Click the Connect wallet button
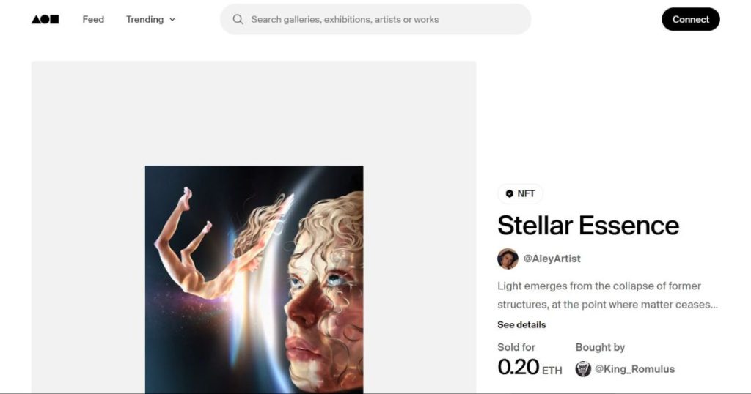The image size is (751, 394). pyautogui.click(x=691, y=19)
